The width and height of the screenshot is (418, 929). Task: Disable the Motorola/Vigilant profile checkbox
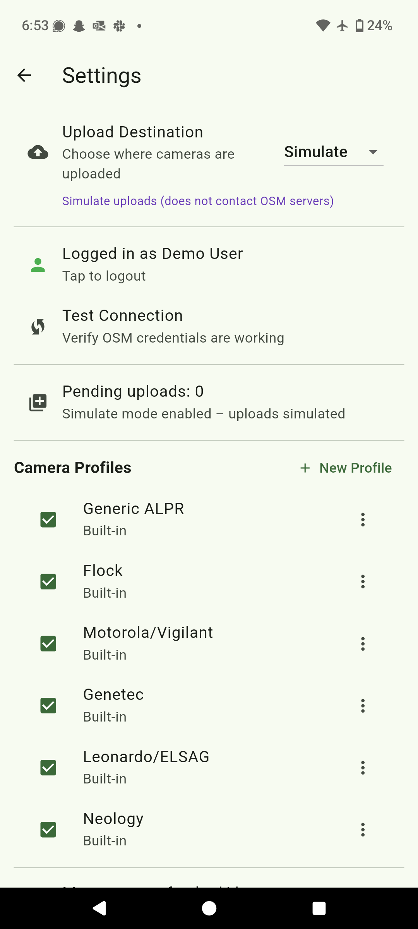pyautogui.click(x=48, y=644)
